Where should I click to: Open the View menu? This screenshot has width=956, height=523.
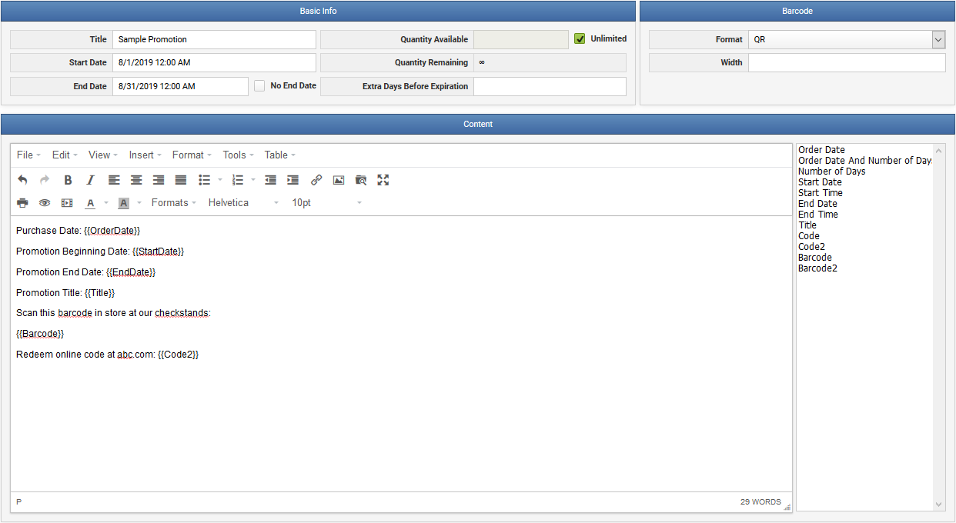103,155
